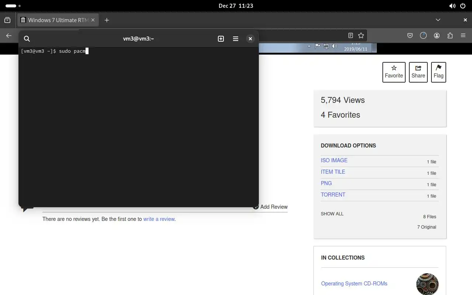Open Activities overview pill
472x295 pixels.
click(13, 6)
